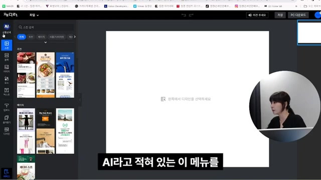Select the 스킨 (Skin) sidebar icon

[x=7, y=45]
